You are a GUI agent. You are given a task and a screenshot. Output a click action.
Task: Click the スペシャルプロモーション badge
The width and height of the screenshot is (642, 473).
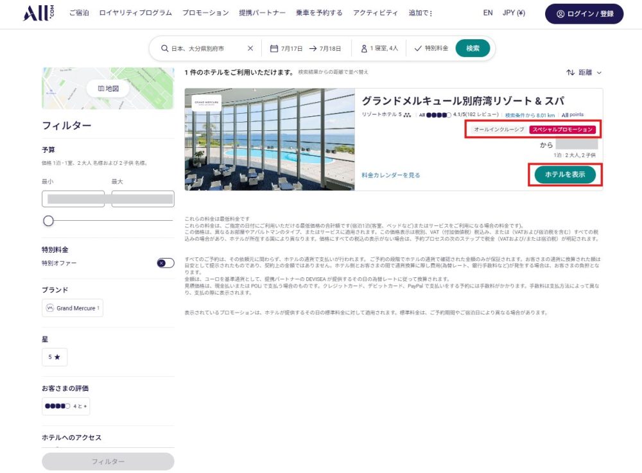pyautogui.click(x=562, y=130)
